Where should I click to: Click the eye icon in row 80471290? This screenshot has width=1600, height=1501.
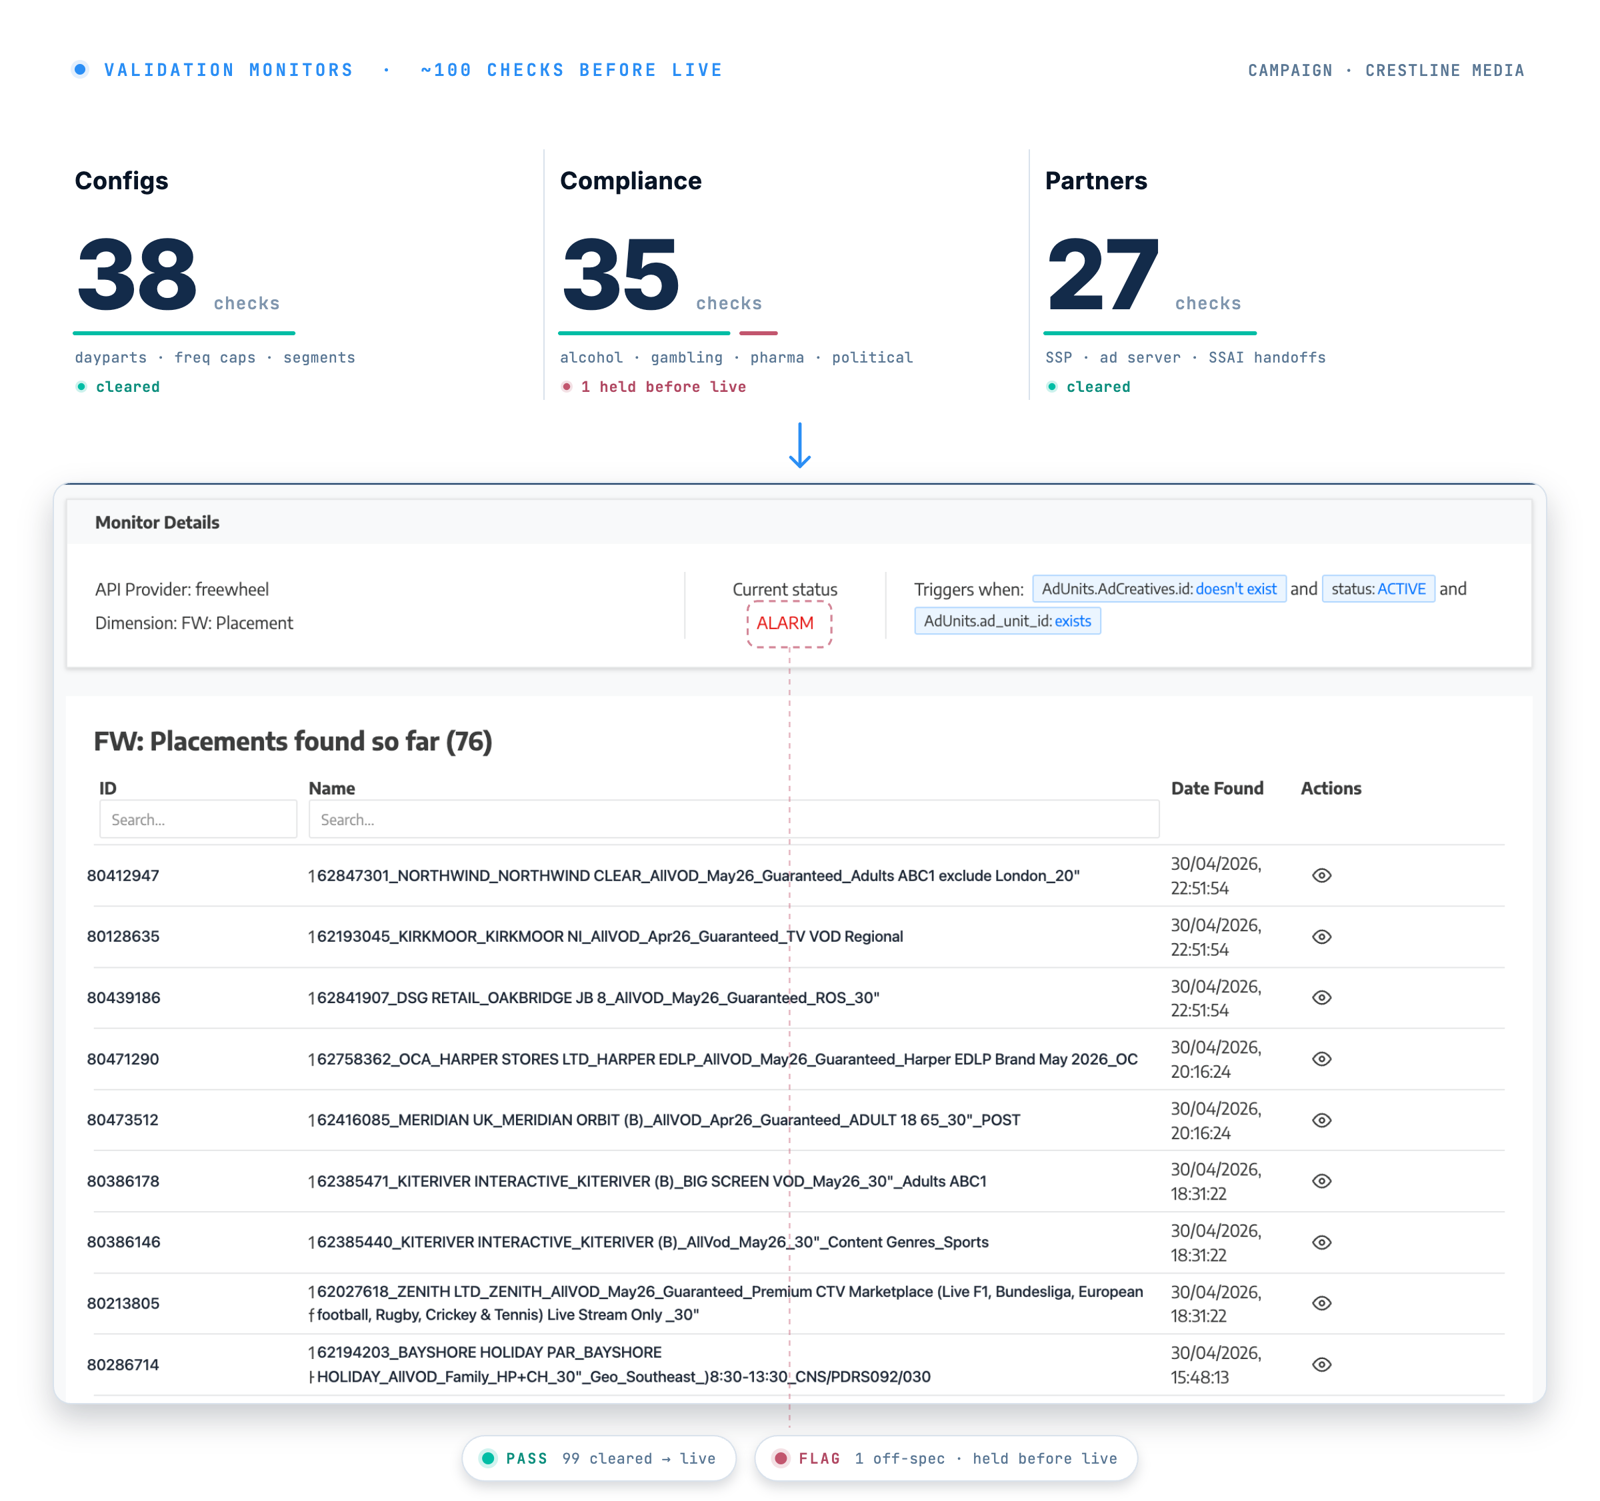[1321, 1058]
